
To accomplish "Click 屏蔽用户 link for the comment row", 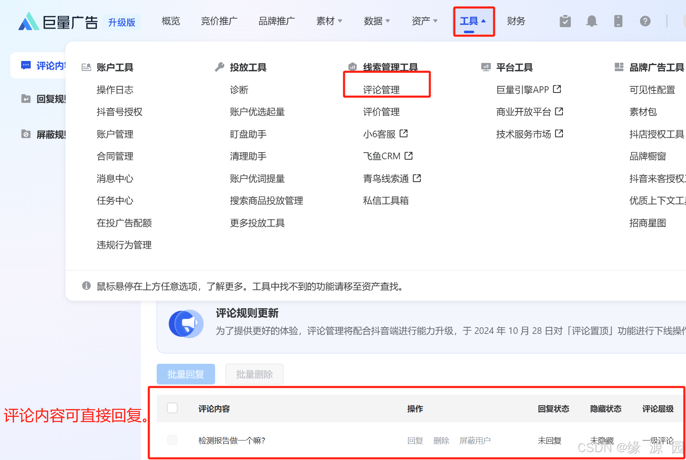I will tap(475, 441).
